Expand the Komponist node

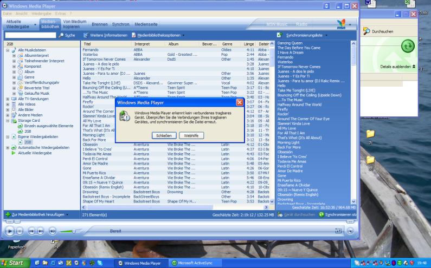14,67
